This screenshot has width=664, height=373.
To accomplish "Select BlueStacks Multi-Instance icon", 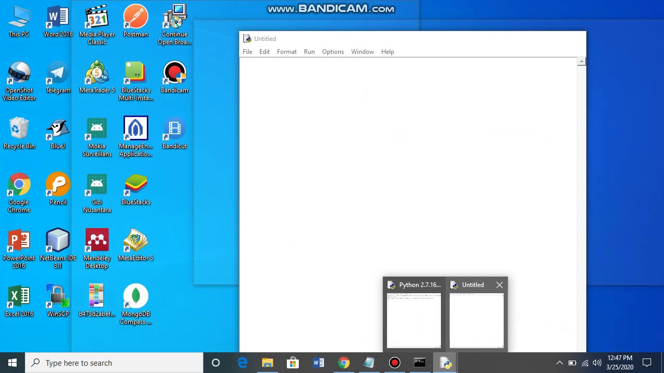I will tap(136, 81).
